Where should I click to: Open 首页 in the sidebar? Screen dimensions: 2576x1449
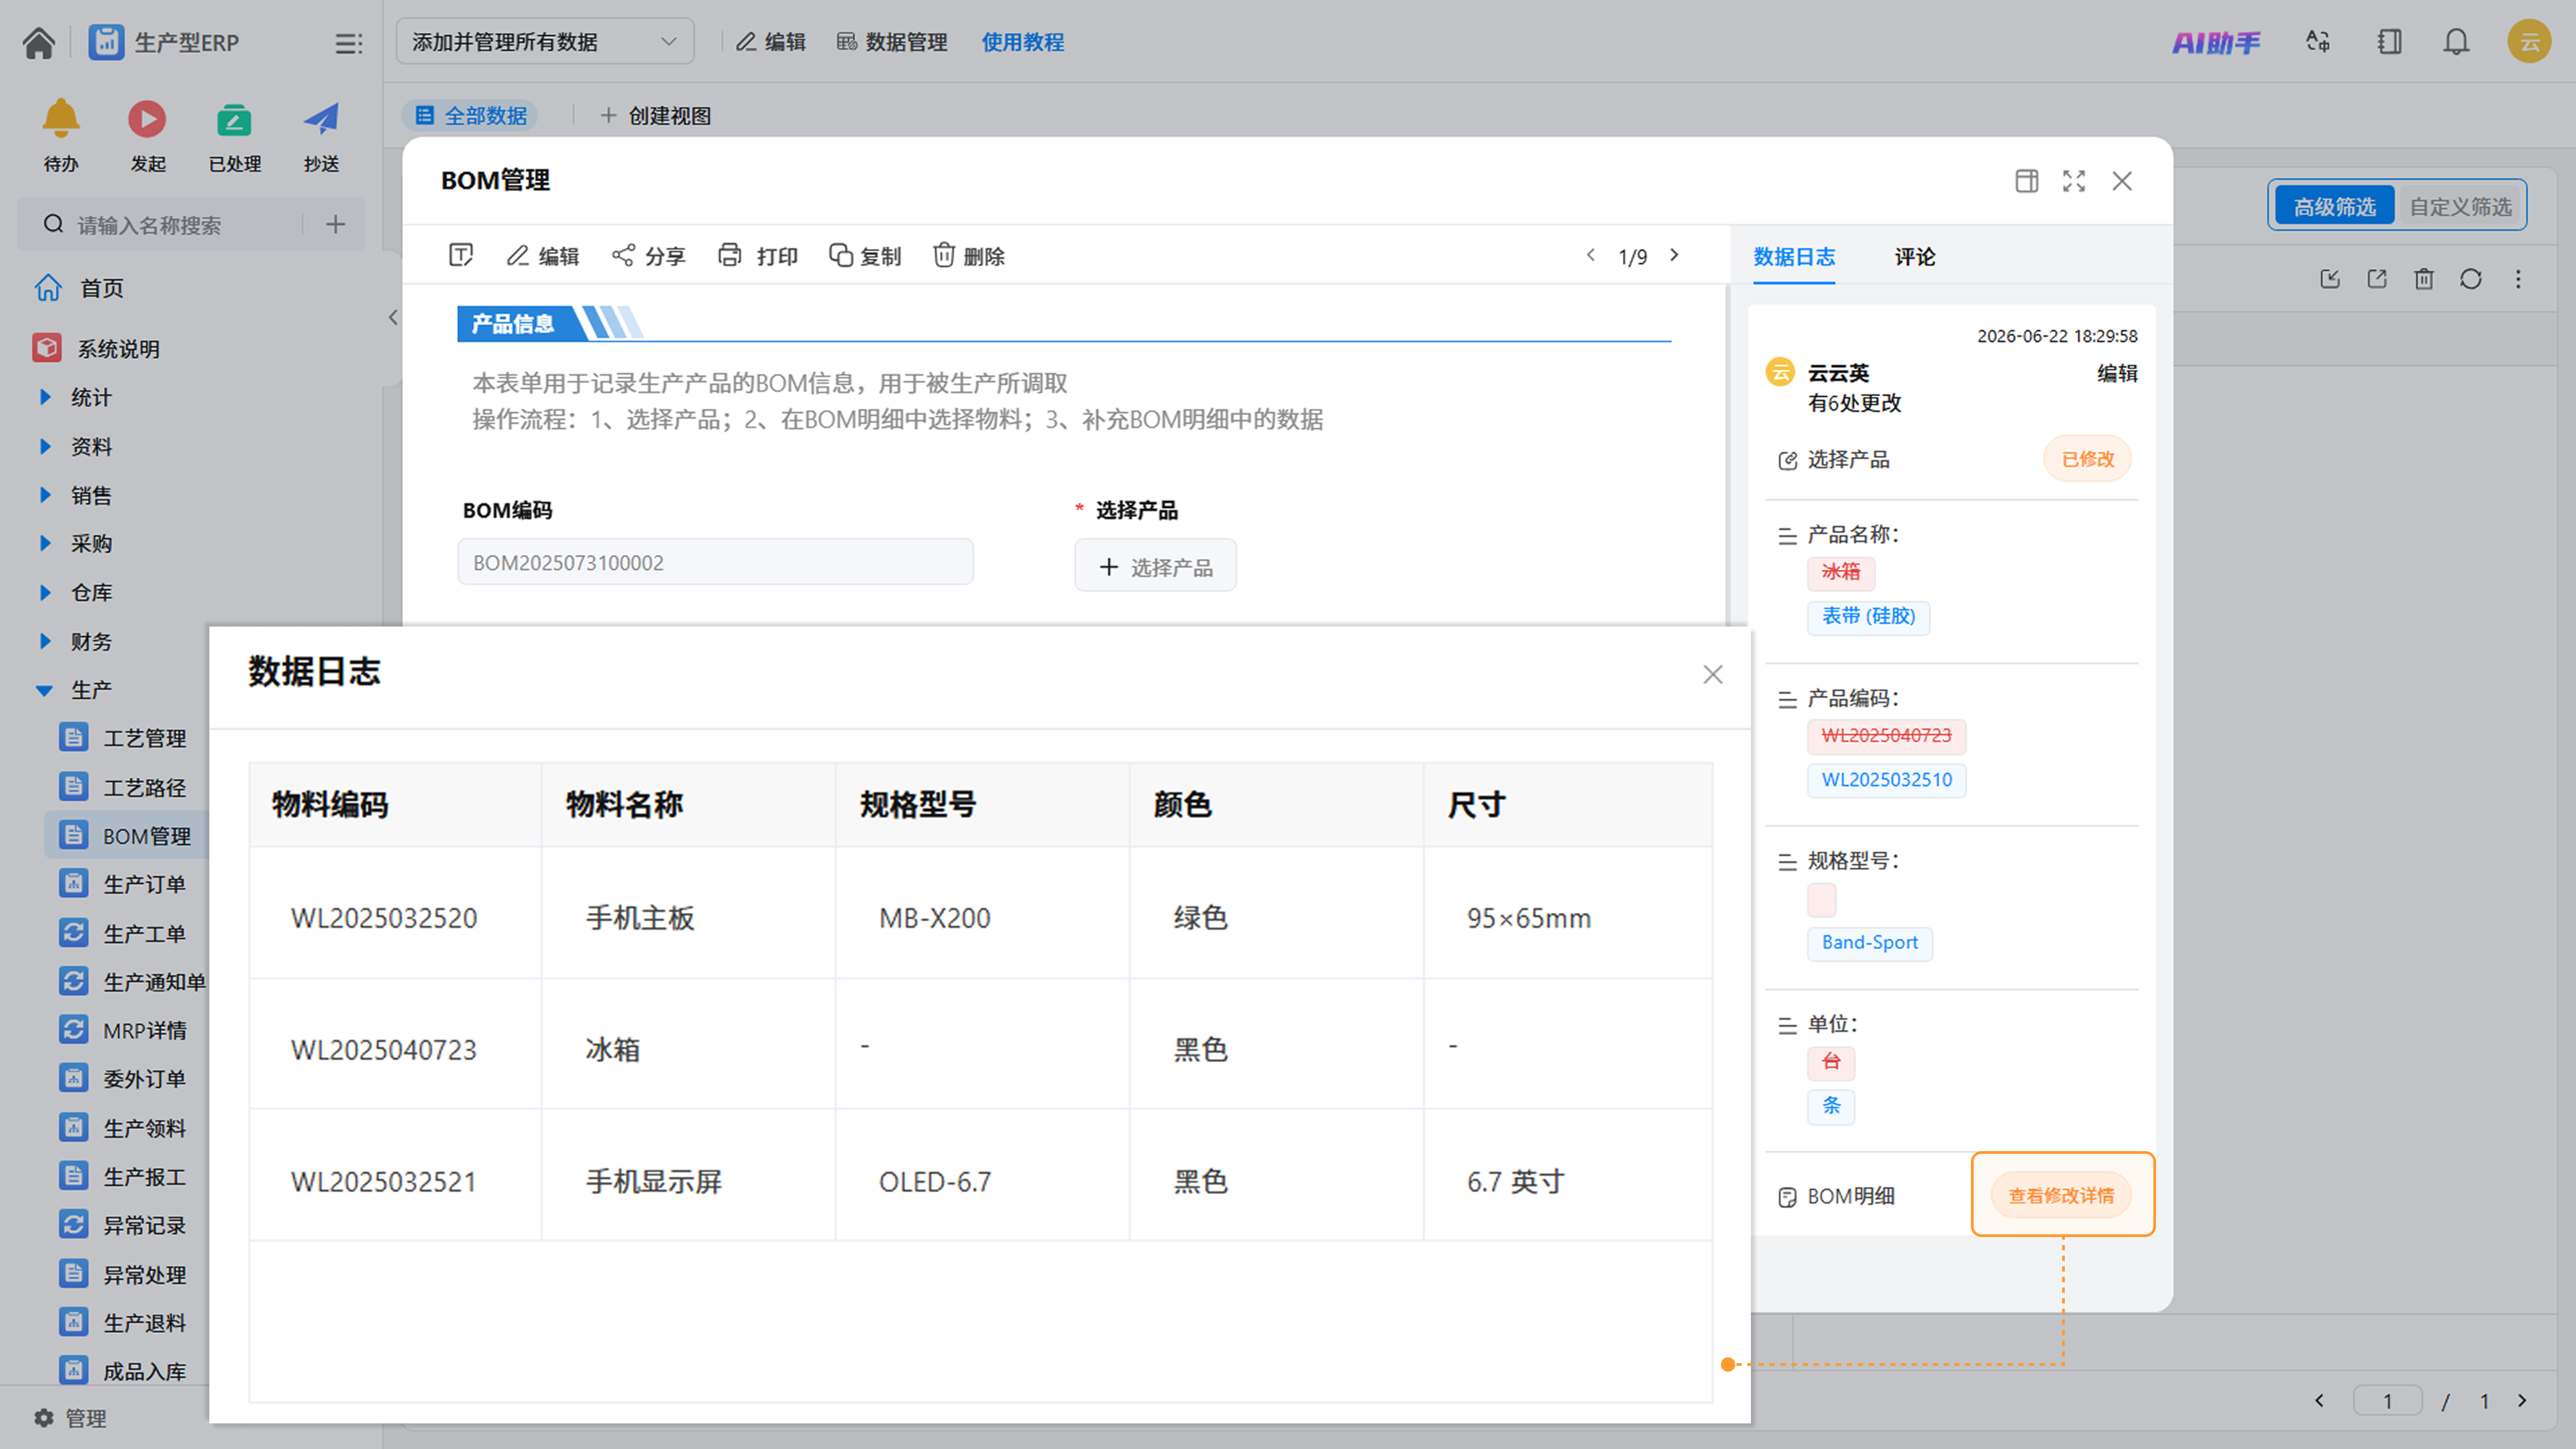tap(79, 288)
